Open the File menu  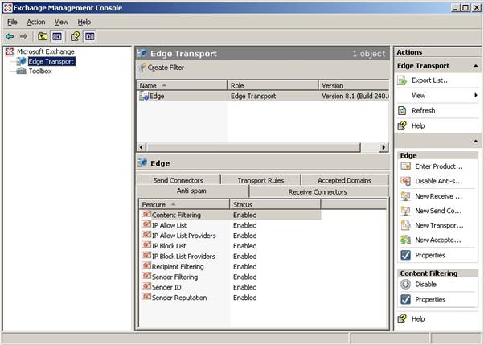point(12,23)
